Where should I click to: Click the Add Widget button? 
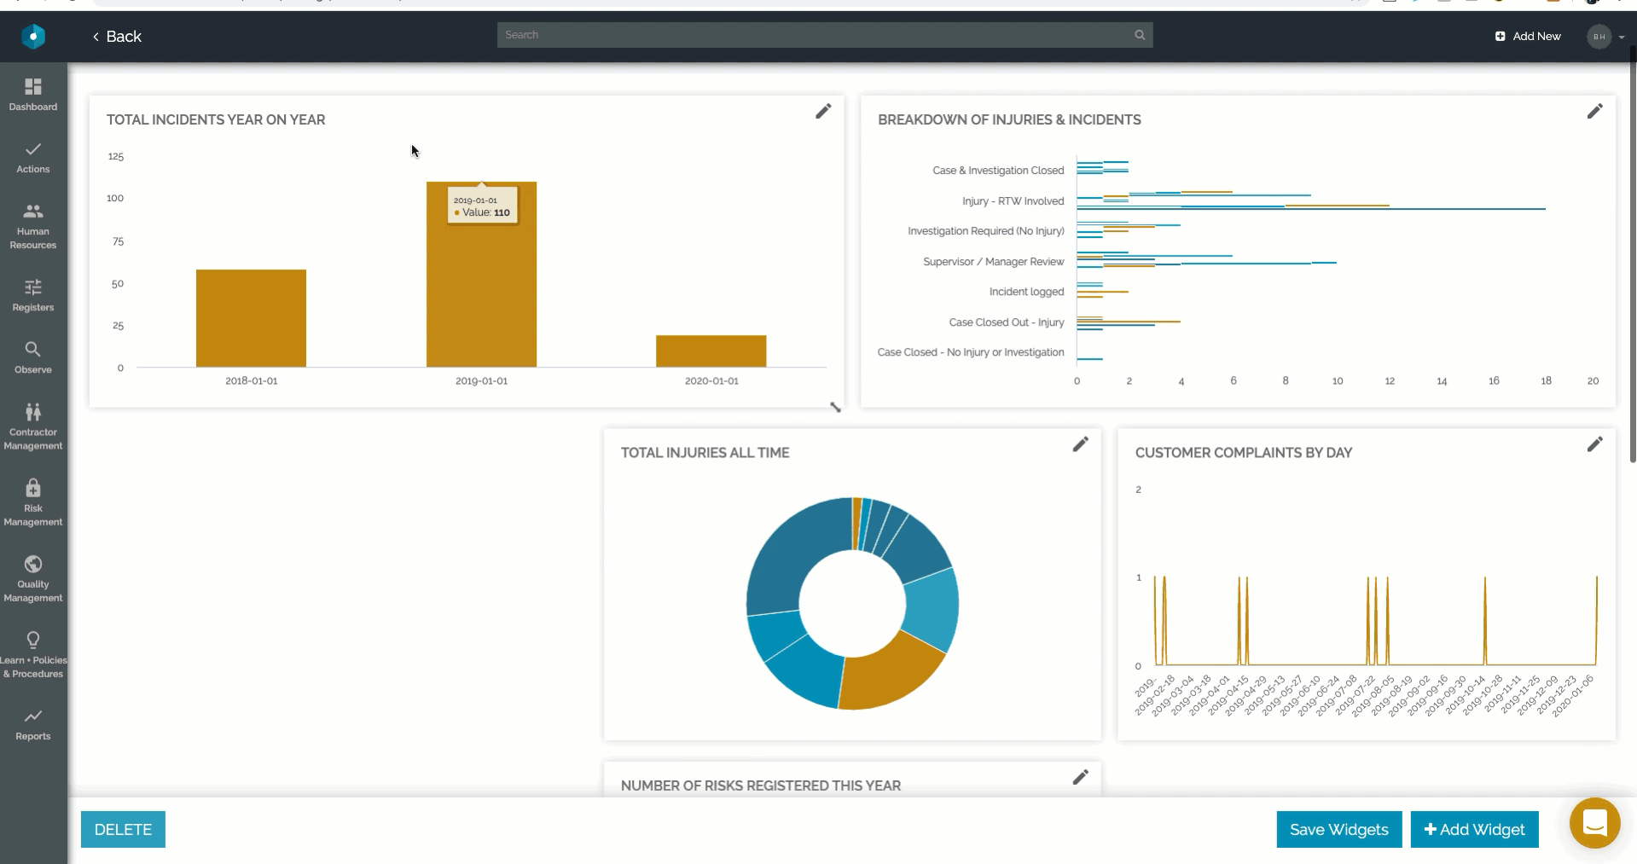(x=1473, y=829)
